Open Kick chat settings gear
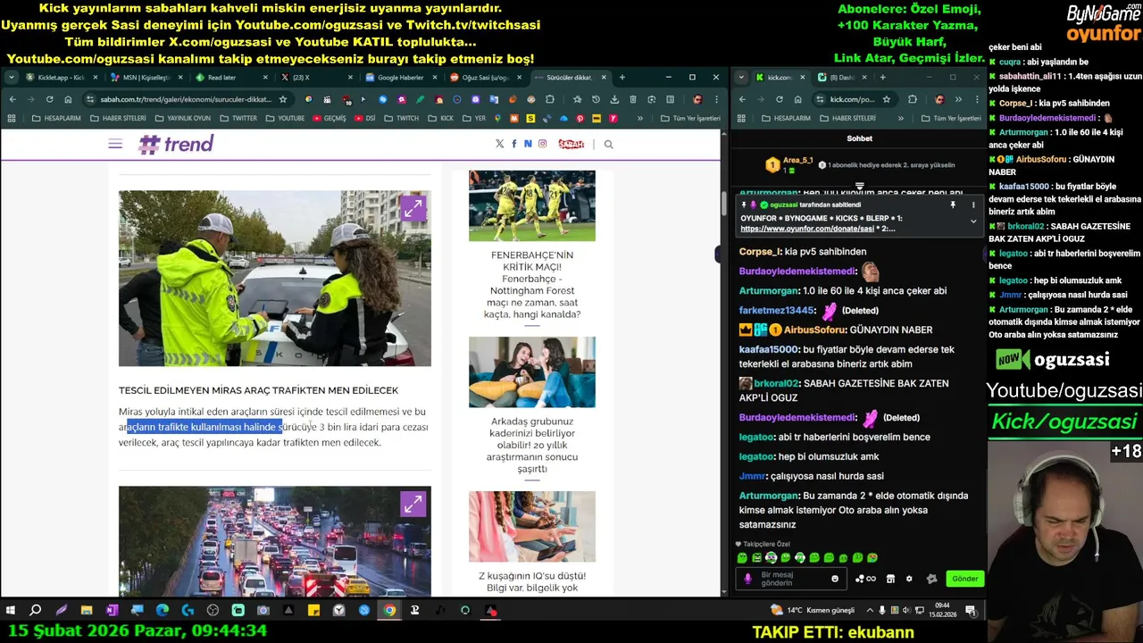 point(909,579)
